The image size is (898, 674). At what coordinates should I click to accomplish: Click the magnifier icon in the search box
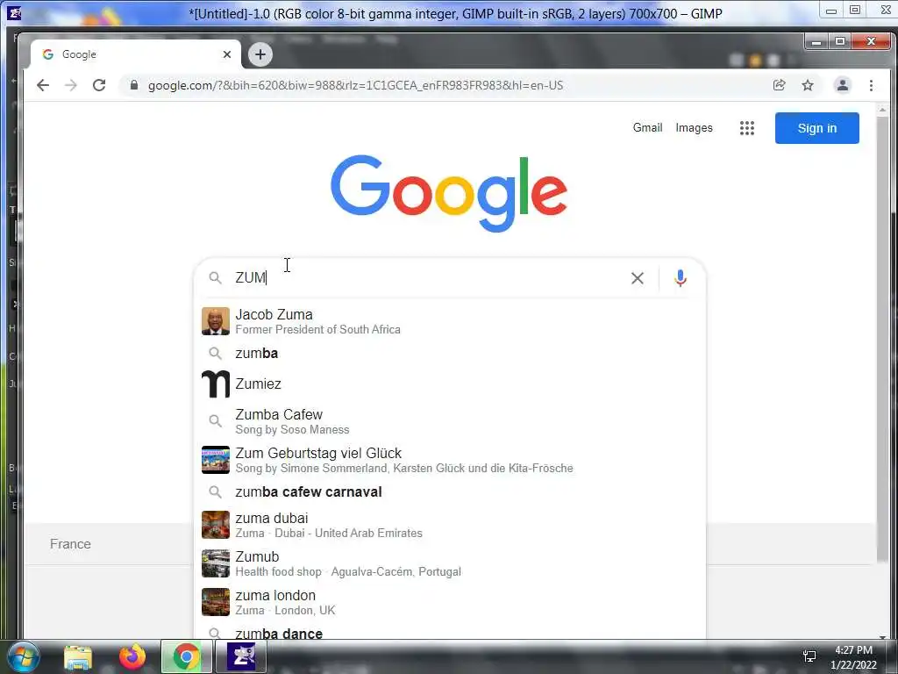[x=216, y=278]
